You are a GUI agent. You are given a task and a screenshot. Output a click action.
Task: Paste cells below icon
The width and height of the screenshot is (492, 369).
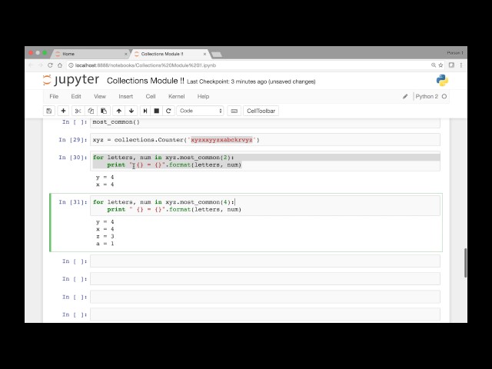(104, 111)
